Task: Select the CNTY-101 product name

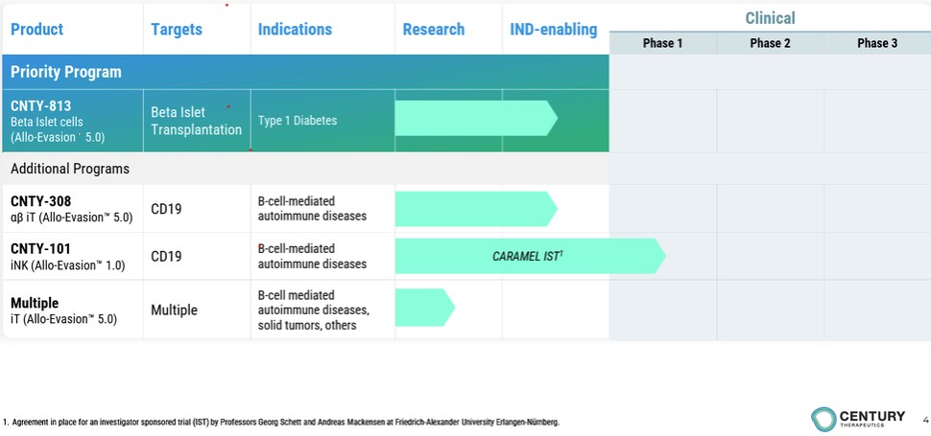Action: click(x=40, y=249)
